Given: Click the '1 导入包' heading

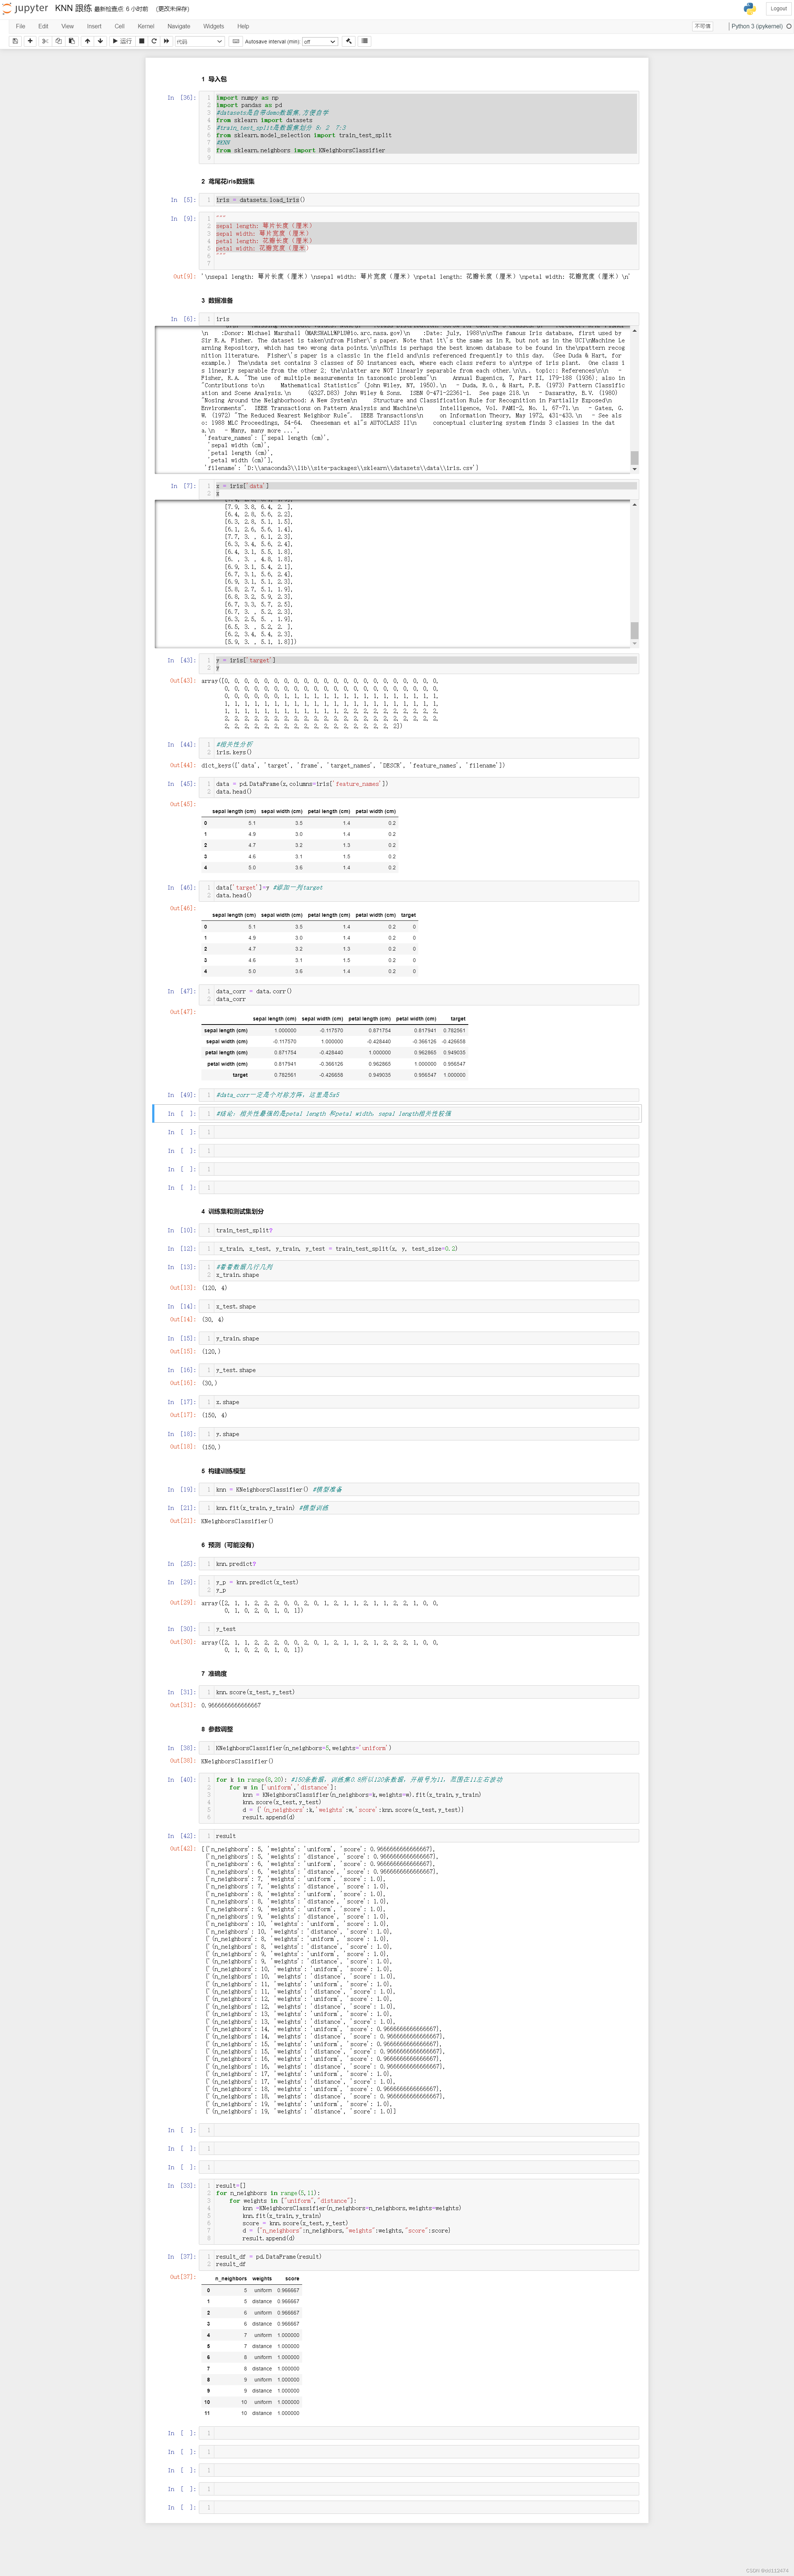Looking at the screenshot, I should [214, 79].
